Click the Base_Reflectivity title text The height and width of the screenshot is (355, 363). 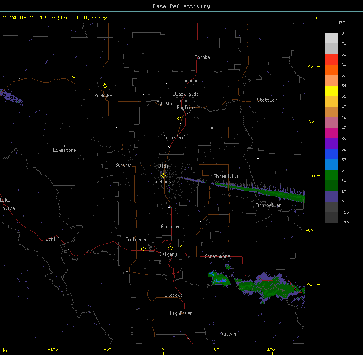point(181,6)
